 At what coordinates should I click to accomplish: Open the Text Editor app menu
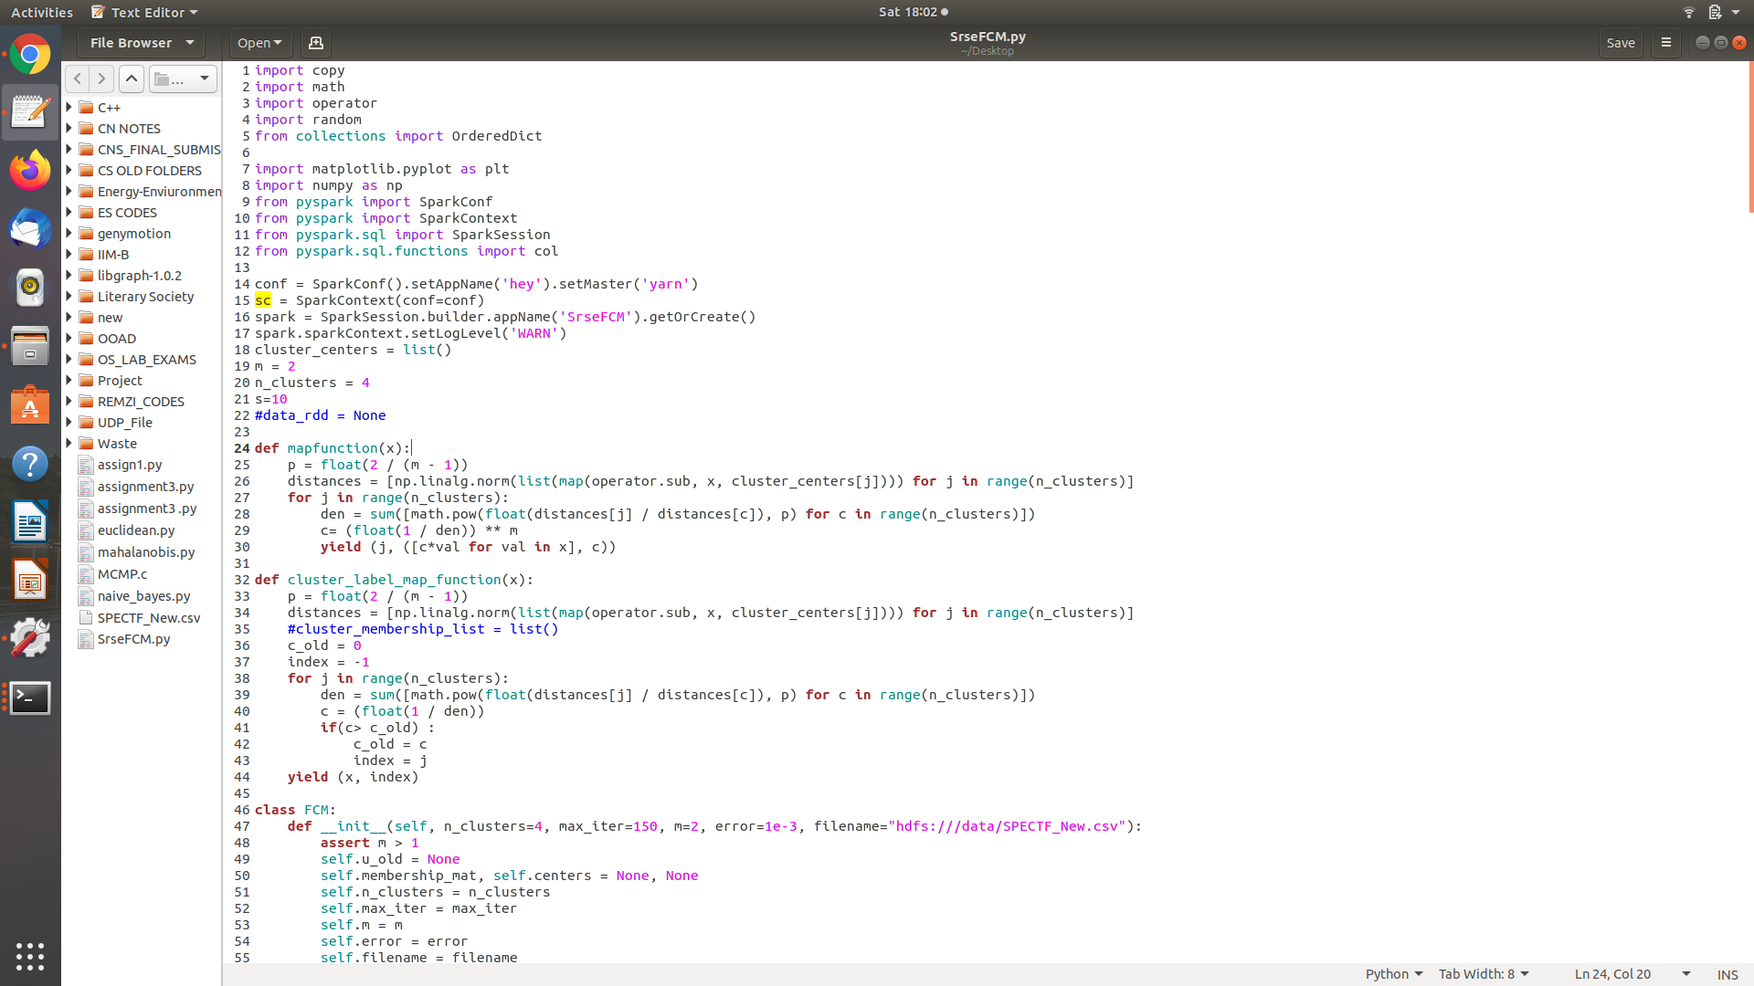146,12
